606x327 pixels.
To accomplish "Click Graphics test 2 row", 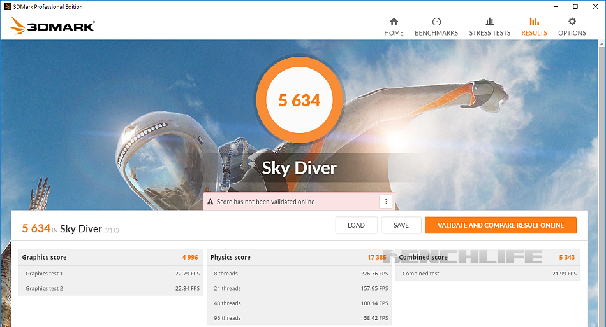I will pos(110,288).
